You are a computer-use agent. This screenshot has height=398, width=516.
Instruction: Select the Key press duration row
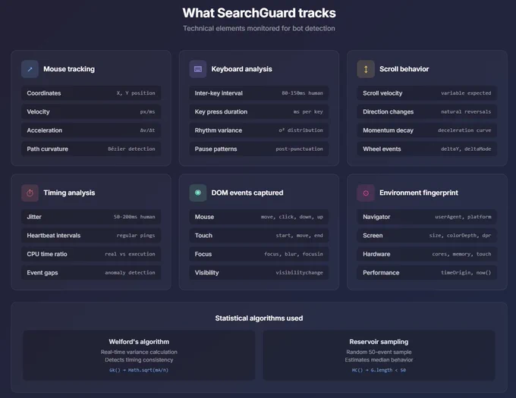point(259,111)
